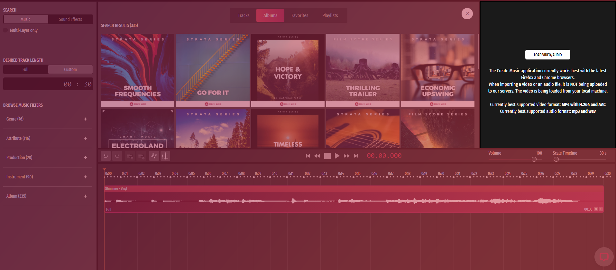Click the Load Video/Audio button

[547, 55]
